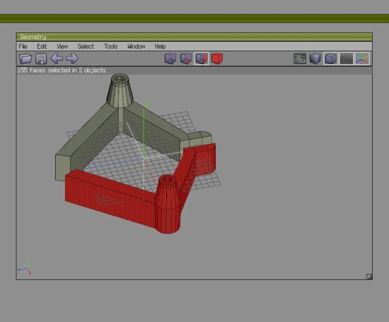Toggle flat/smooth shading gray cube icon
Image resolution: width=389 pixels, height=322 pixels.
(315, 58)
